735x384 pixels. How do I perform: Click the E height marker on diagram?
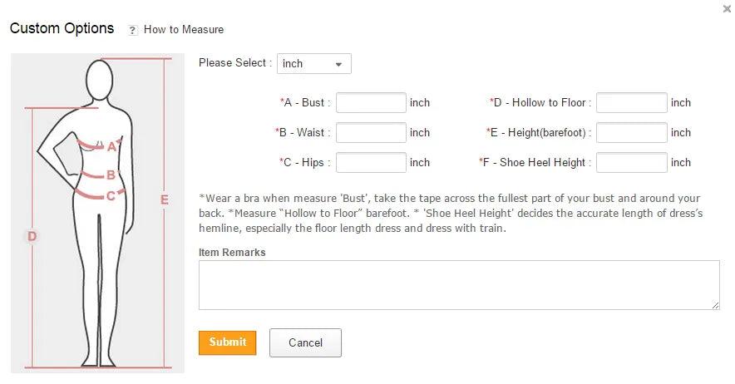[164, 199]
